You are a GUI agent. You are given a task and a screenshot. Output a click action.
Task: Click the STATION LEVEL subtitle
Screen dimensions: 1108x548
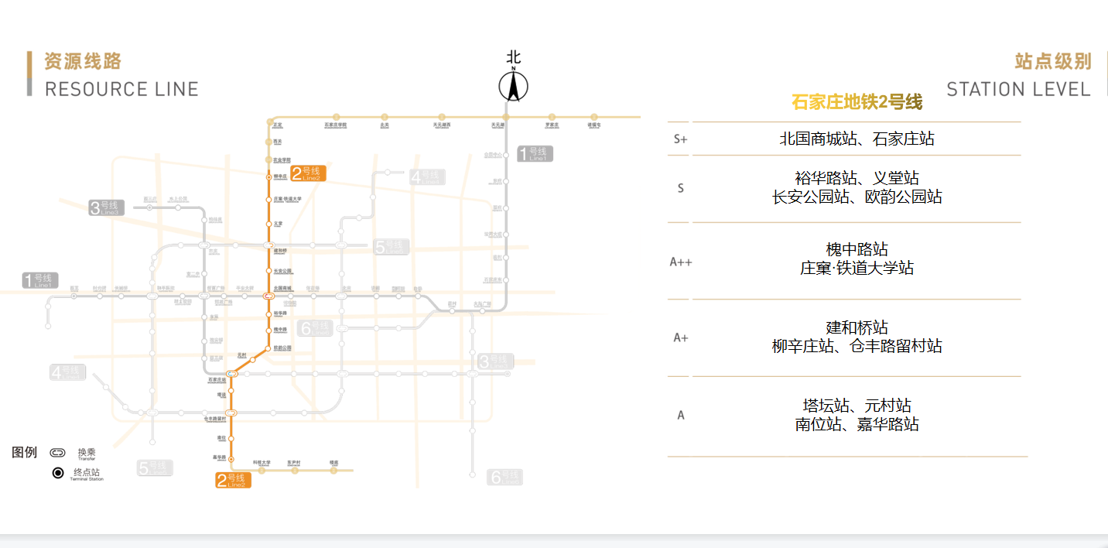1019,89
